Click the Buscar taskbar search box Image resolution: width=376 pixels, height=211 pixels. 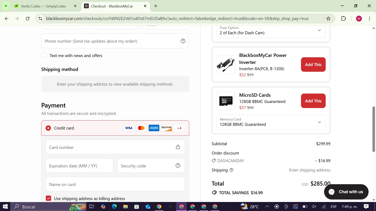tap(49, 206)
